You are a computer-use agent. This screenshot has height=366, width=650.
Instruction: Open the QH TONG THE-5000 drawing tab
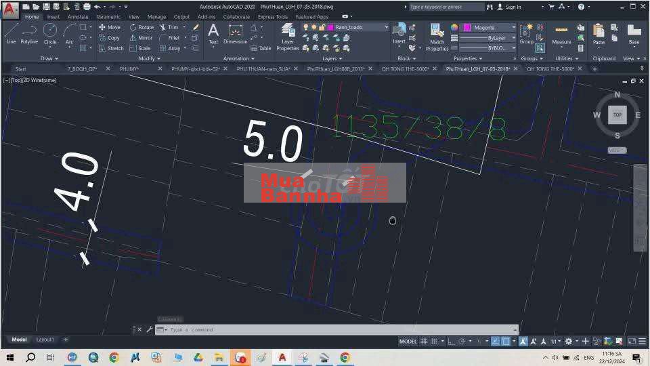pos(405,68)
